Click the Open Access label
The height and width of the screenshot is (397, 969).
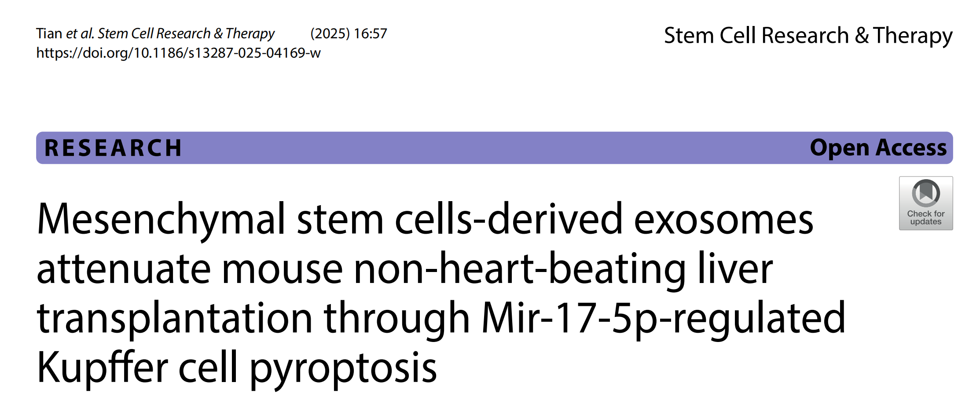878,148
